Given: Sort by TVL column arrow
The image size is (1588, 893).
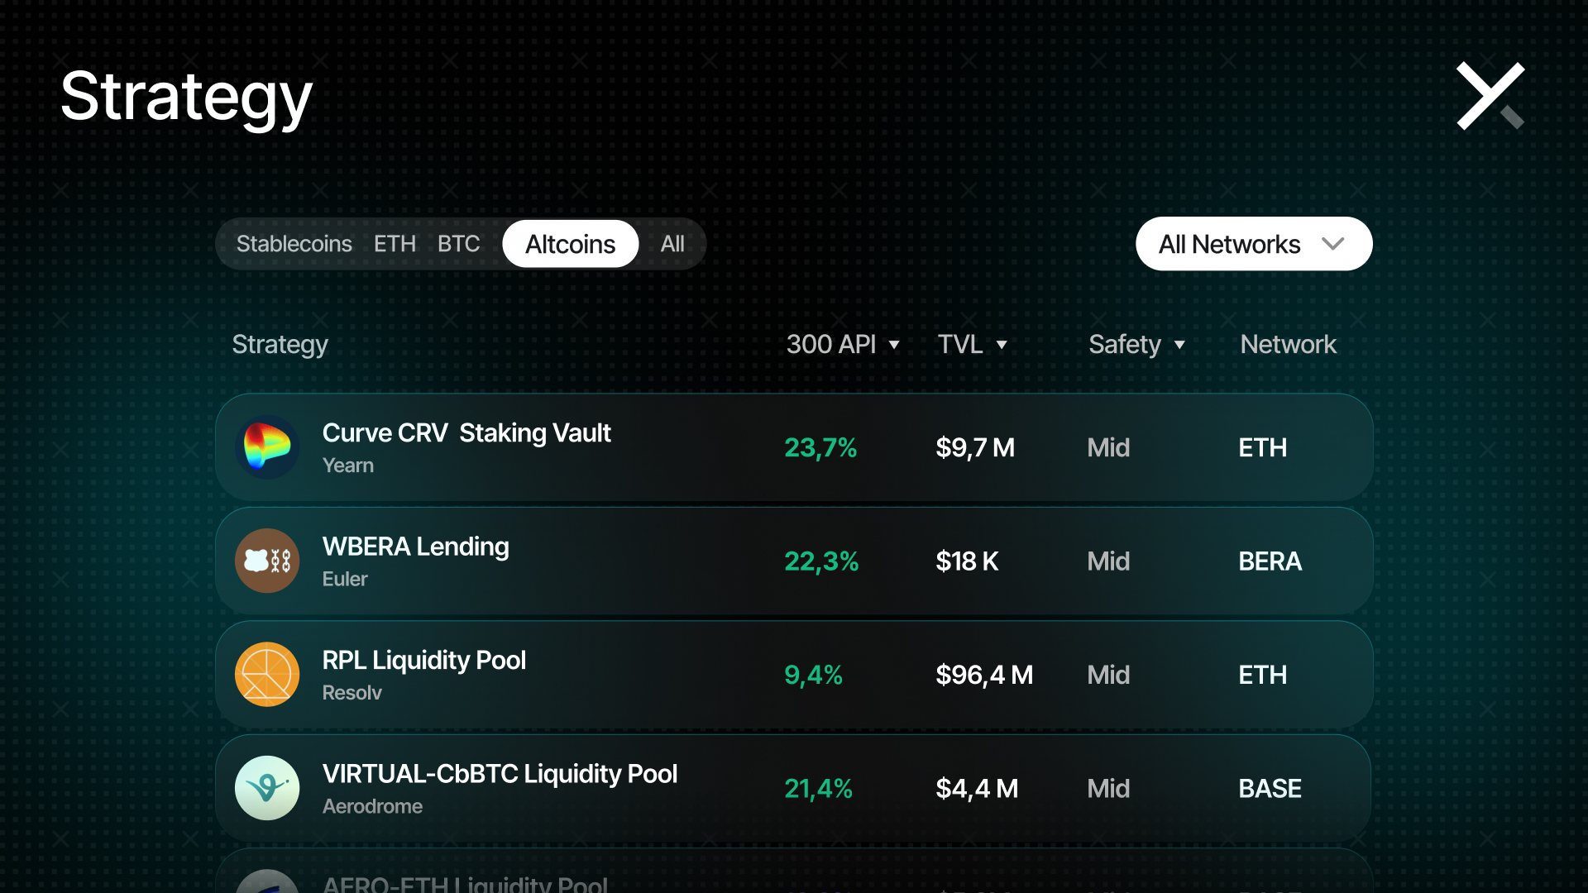Looking at the screenshot, I should [x=1002, y=345].
